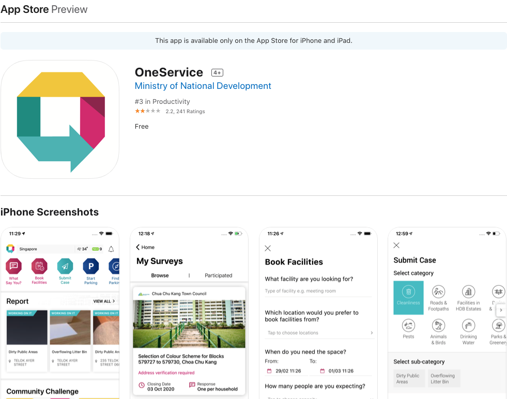Viewport: 507px width, 399px height.
Task: Click Address verification required text
Action: pos(166,373)
